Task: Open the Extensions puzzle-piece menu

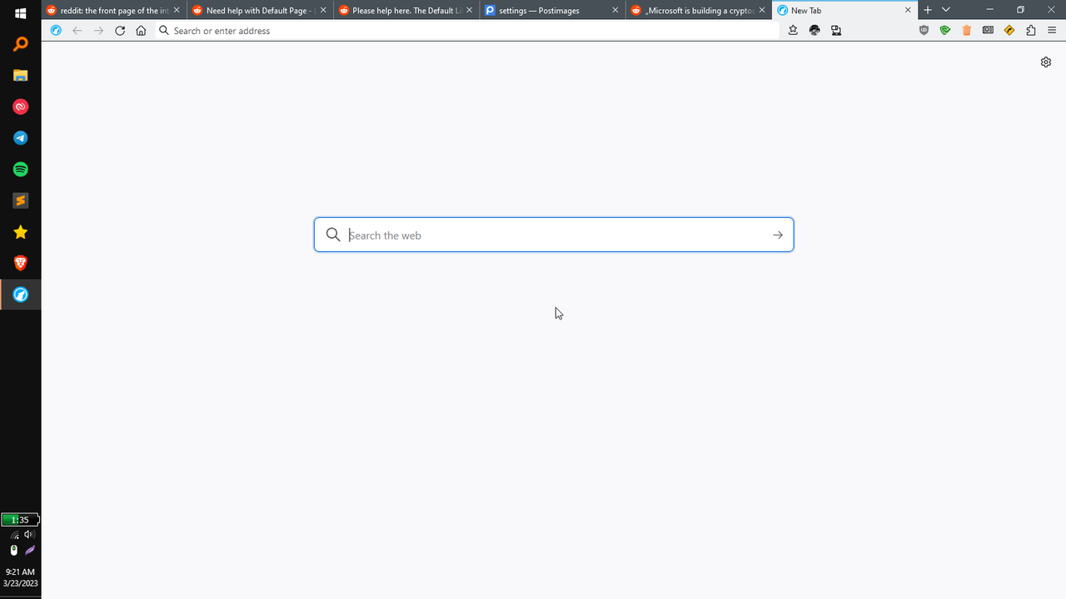Action: (1031, 30)
